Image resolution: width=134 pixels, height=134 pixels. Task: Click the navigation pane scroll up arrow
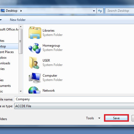click(x=21, y=27)
